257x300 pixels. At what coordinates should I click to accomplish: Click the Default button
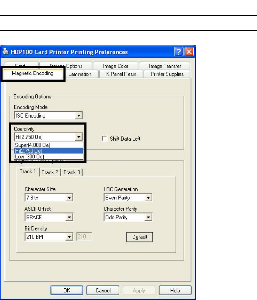pos(140,237)
